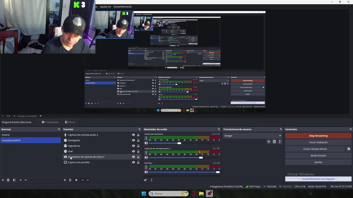Move the scene down with the Escenas down arrow
The image size is (353, 198).
[26, 180]
